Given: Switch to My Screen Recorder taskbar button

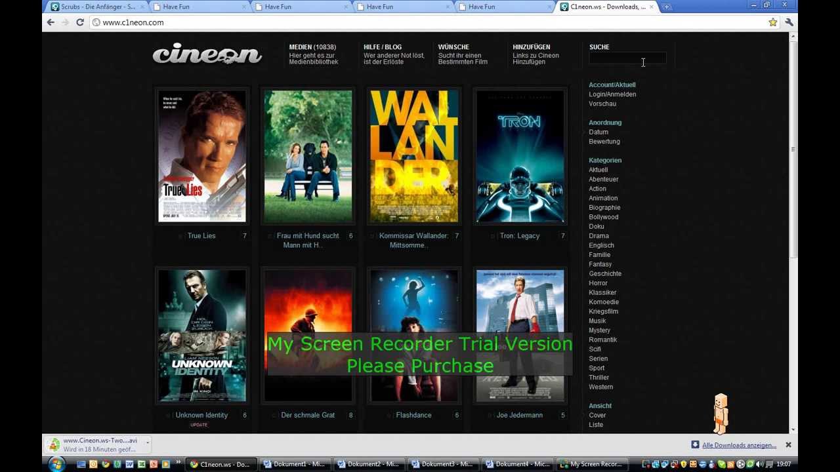Looking at the screenshot, I should pos(591,464).
